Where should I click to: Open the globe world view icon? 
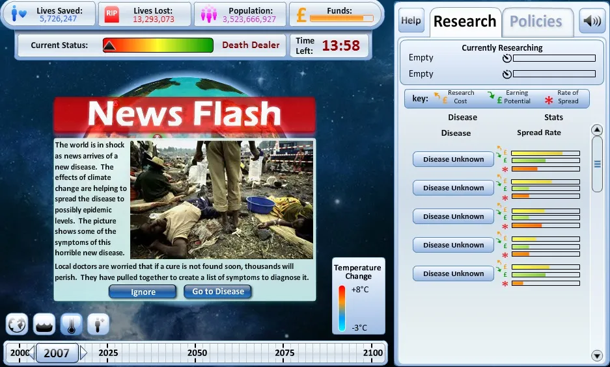pos(17,324)
